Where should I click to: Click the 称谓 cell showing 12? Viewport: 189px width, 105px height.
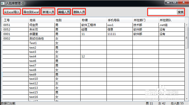click(x=93, y=56)
